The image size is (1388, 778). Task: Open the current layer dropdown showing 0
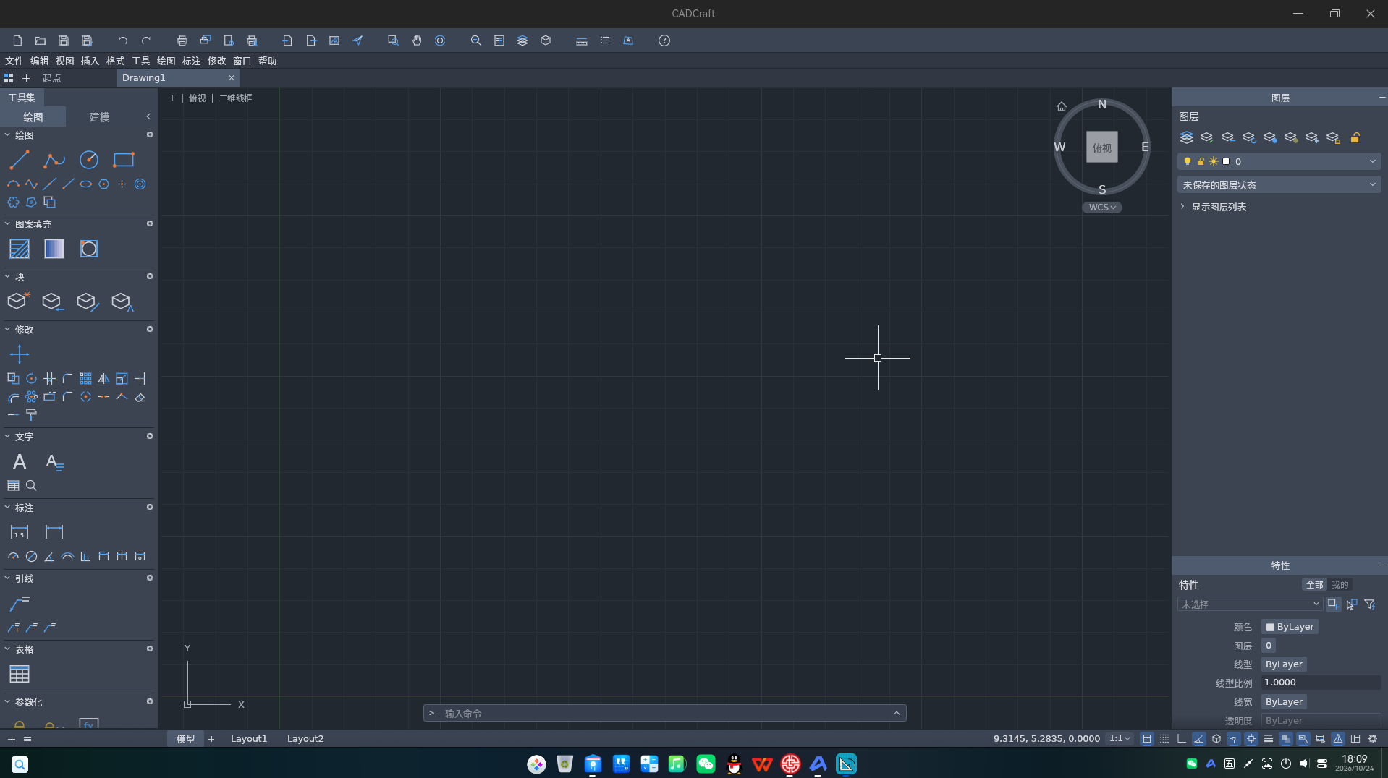tap(1279, 161)
